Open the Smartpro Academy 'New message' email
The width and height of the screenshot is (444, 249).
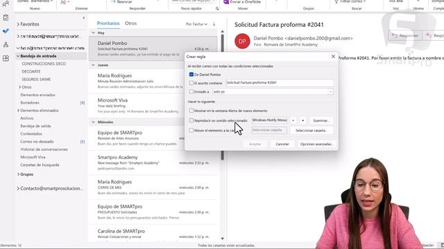click(x=153, y=163)
